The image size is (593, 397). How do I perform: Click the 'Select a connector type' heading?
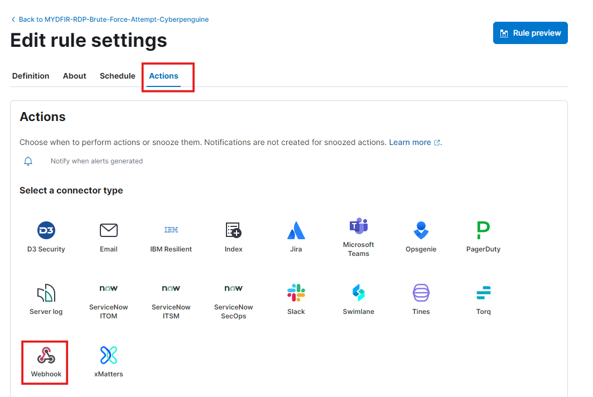click(x=71, y=190)
